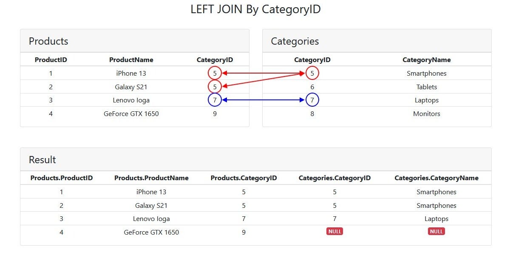Click the NULL badge under Categories.CategoryID
This screenshot has height=255, width=510.
335,232
